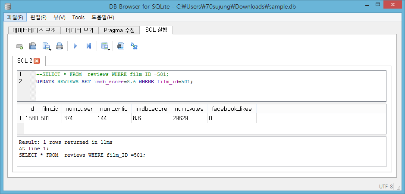The image size is (405, 194).
Task: Select the imdb_score cell 8.6
Action: [151, 118]
